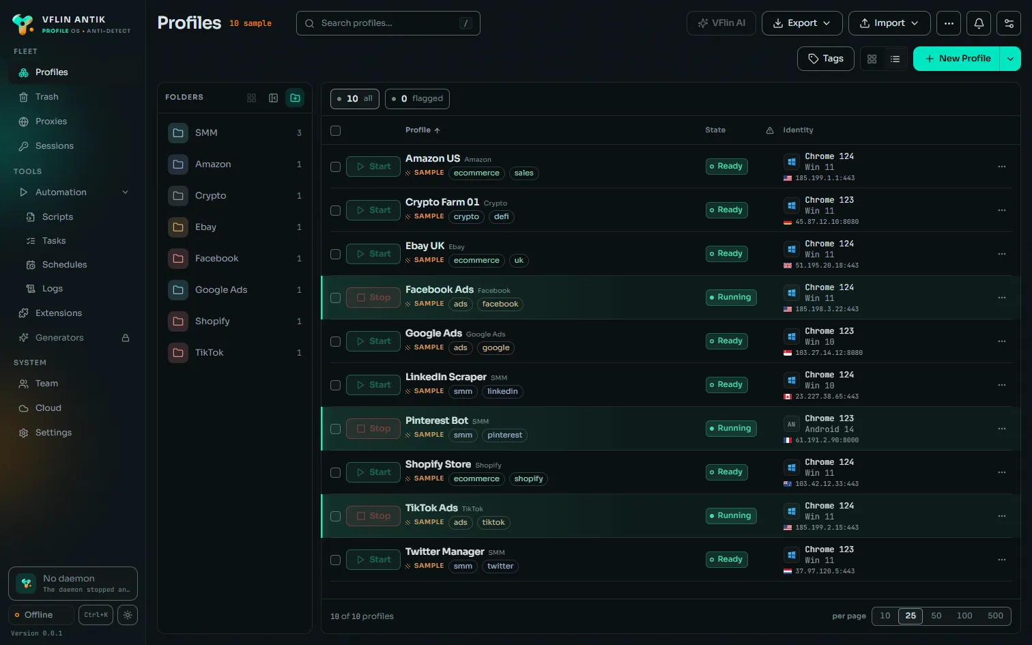Open the Extensions page
The height and width of the screenshot is (645, 1032).
pos(72,313)
